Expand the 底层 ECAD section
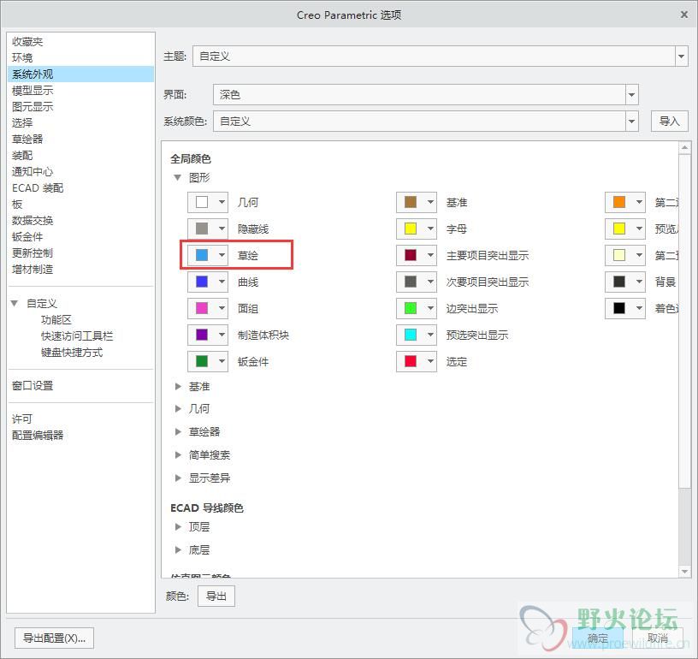Image resolution: width=698 pixels, height=659 pixels. [x=178, y=550]
